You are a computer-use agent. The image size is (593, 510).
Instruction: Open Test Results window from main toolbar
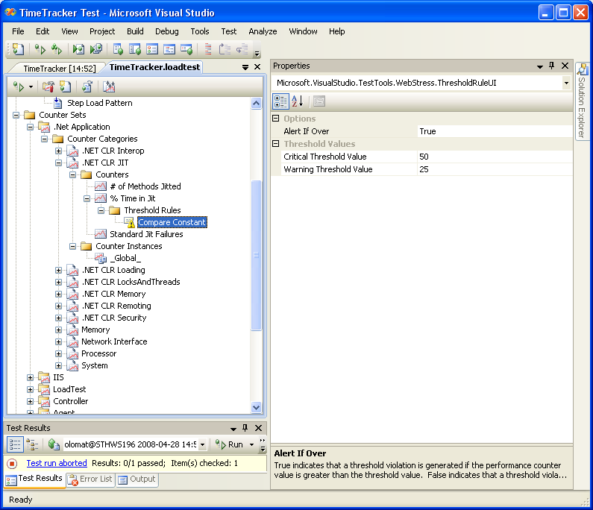pyautogui.click(x=152, y=49)
